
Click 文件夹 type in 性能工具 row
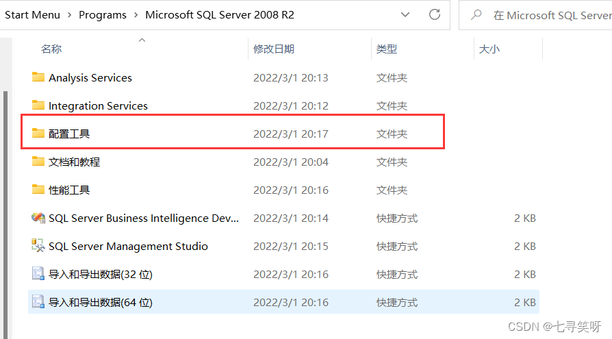click(392, 190)
